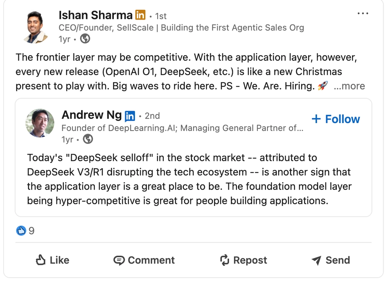
Task: Click the blue thumbs-up reaction icon
Action: click(21, 231)
